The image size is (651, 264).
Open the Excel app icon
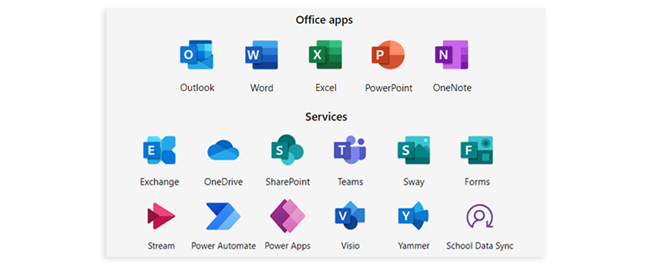pos(325,55)
